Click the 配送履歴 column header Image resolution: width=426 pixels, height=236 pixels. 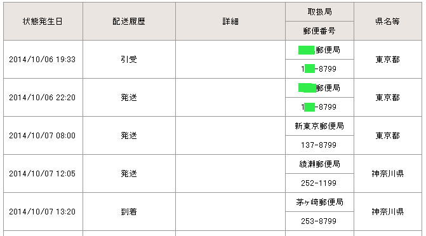click(x=129, y=22)
